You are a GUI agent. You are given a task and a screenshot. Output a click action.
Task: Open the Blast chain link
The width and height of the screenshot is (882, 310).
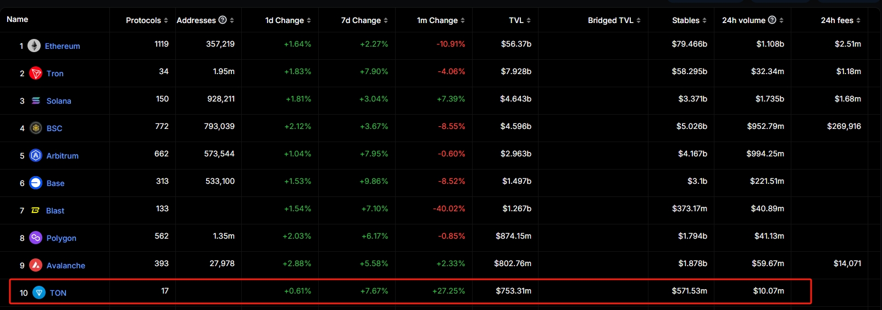point(55,211)
